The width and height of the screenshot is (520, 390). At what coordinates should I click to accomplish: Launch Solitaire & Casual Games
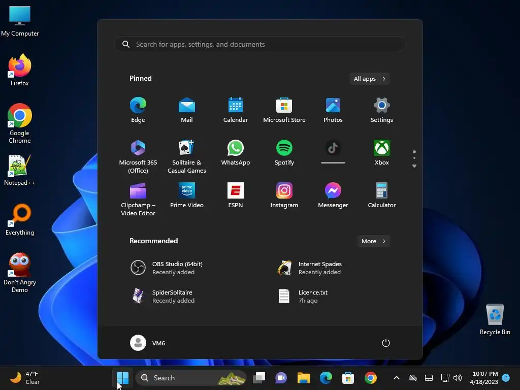pos(187,156)
